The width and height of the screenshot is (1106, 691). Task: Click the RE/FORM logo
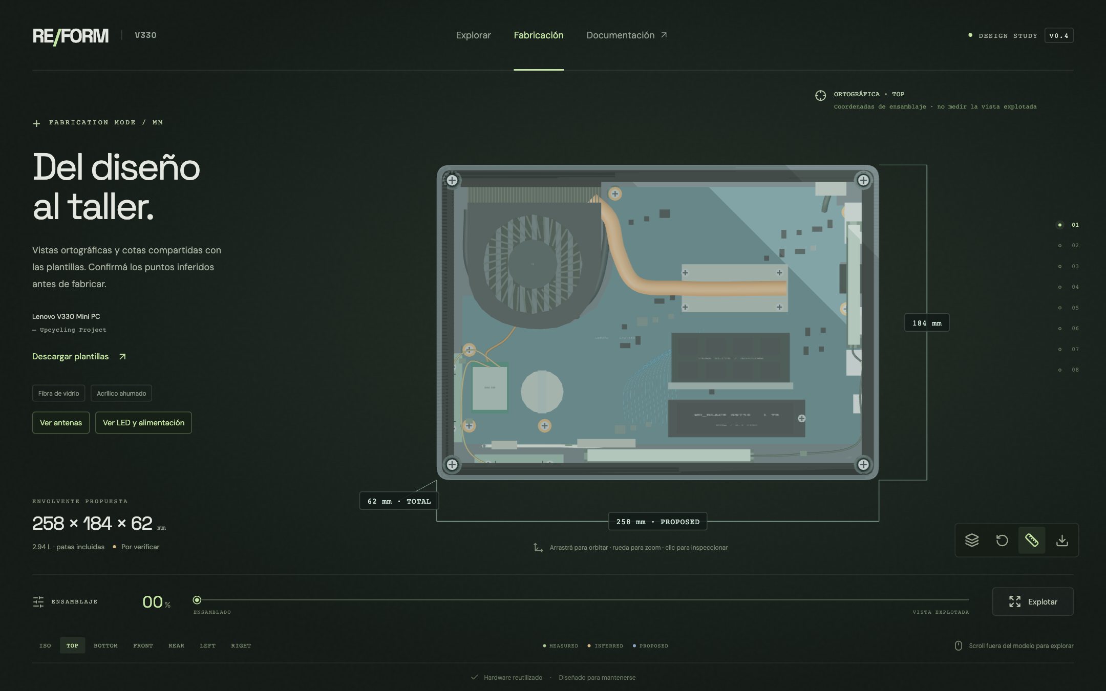[71, 36]
